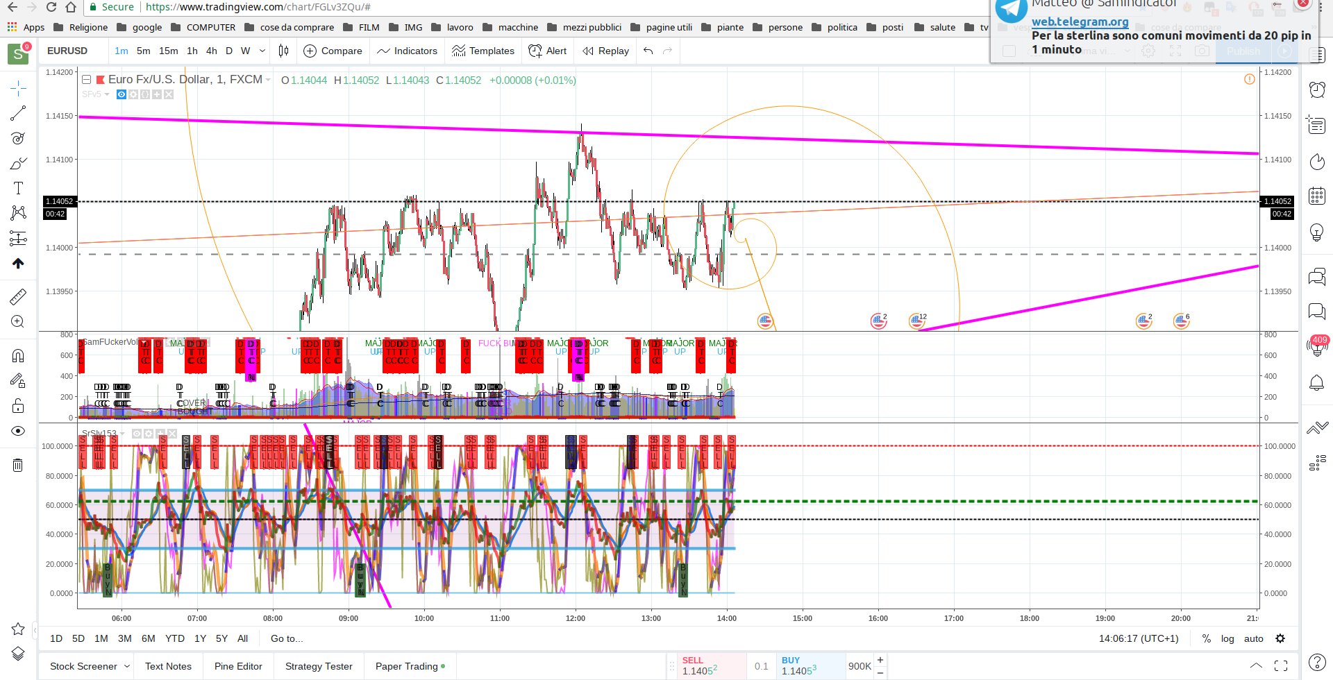Switch to the Pine Editor tab
The image size is (1333, 680).
coord(238,666)
